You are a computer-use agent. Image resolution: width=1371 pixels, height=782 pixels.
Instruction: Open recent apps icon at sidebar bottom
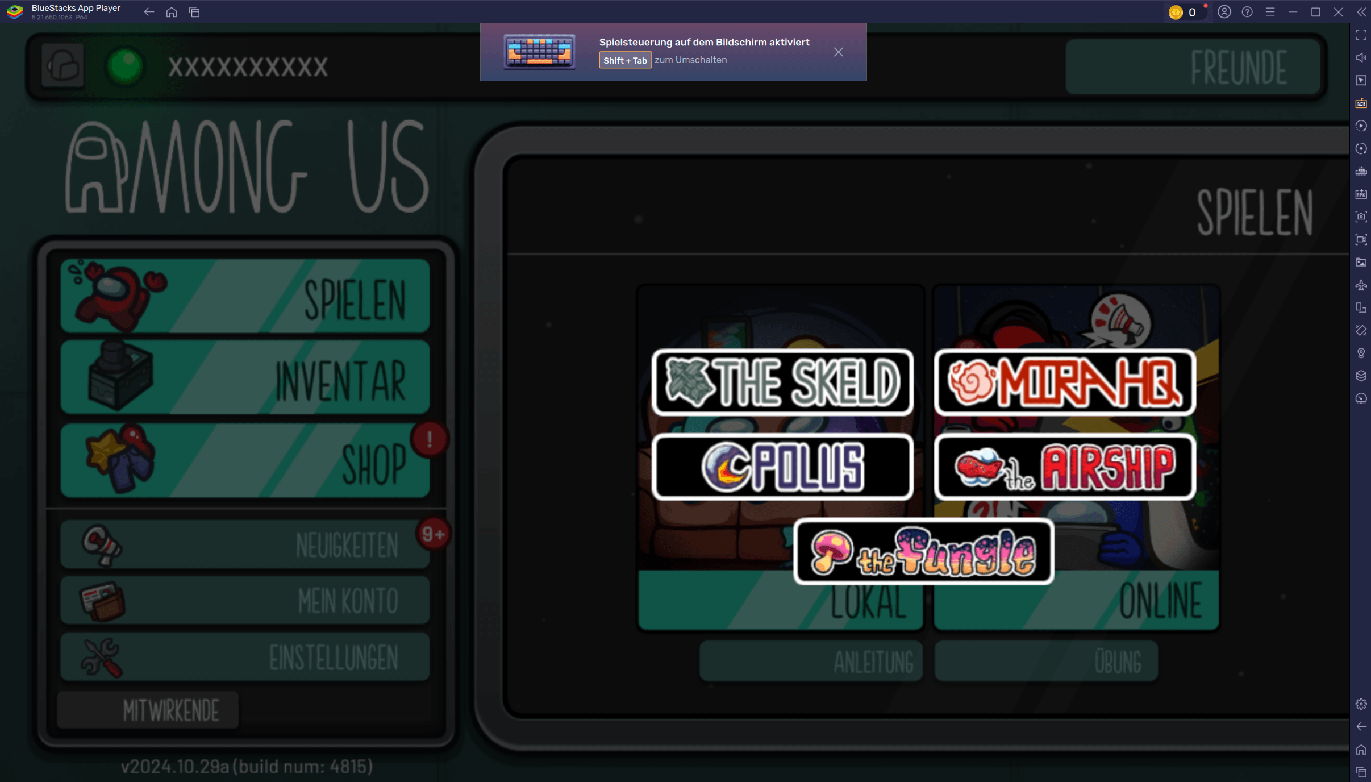1361,772
